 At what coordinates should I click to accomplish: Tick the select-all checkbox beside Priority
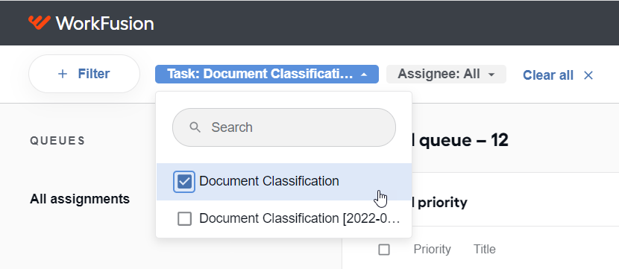click(x=384, y=250)
